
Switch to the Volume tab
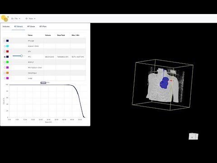6,26
